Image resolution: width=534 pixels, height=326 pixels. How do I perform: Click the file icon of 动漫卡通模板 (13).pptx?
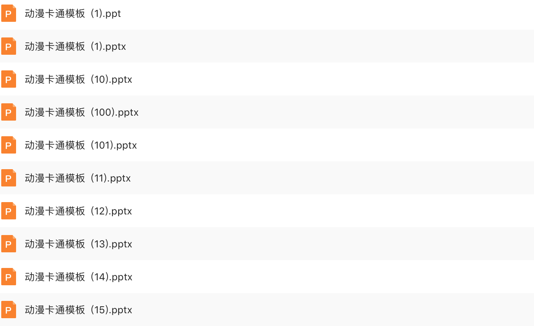pos(9,244)
